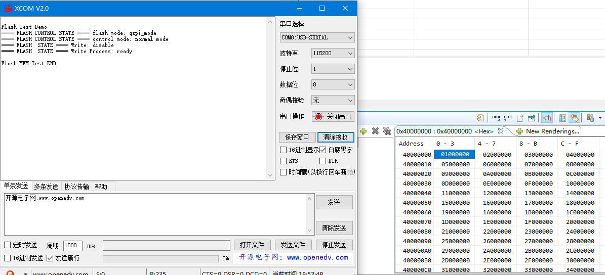The width and height of the screenshot is (605, 275).
Task: Click the send box scrollbar up arrow
Action: [310, 199]
